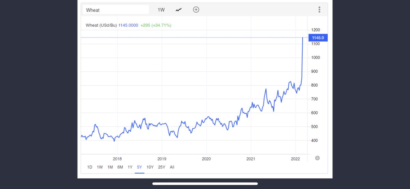Click the +295 (+34.71%) change value

(x=156, y=25)
